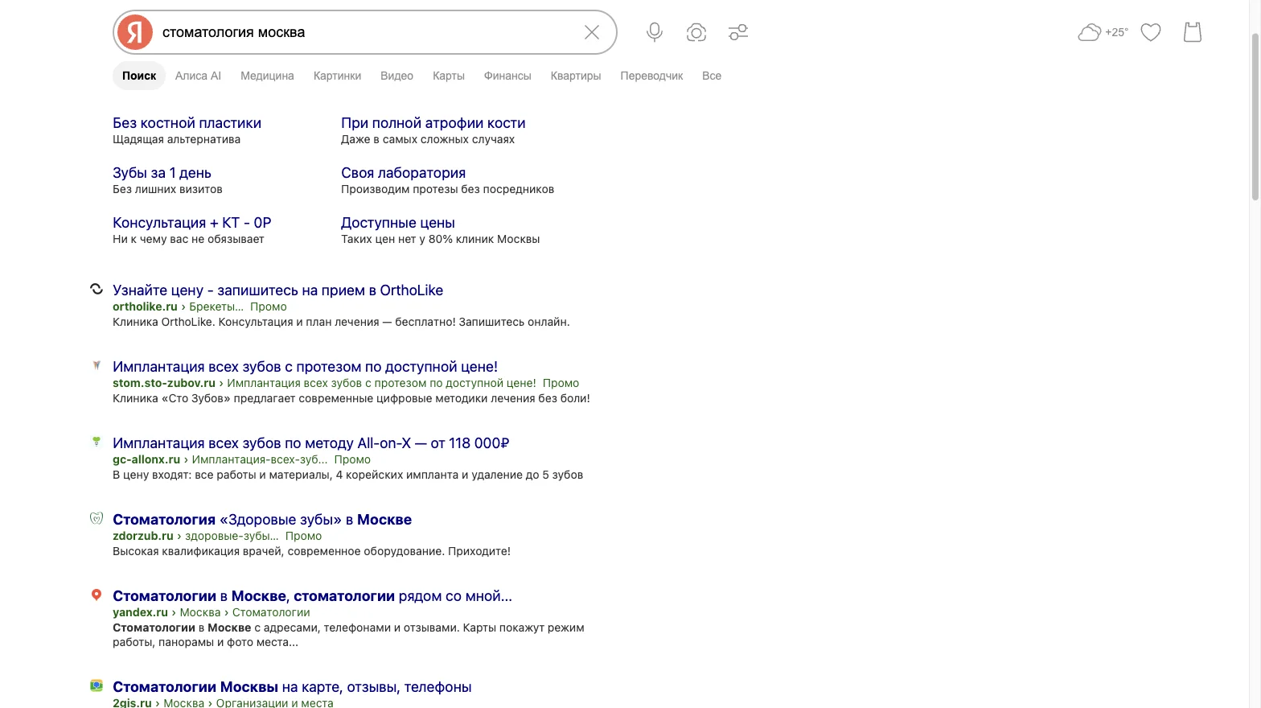Click 2gis.ru result favicon
Viewport: 1261px width, 708px height.
tap(97, 685)
